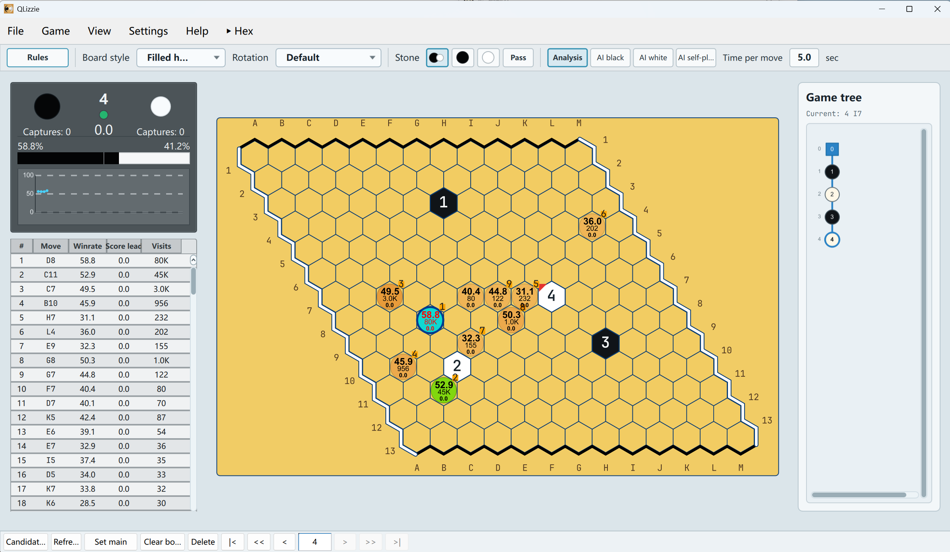Click Set main button

tap(111, 542)
